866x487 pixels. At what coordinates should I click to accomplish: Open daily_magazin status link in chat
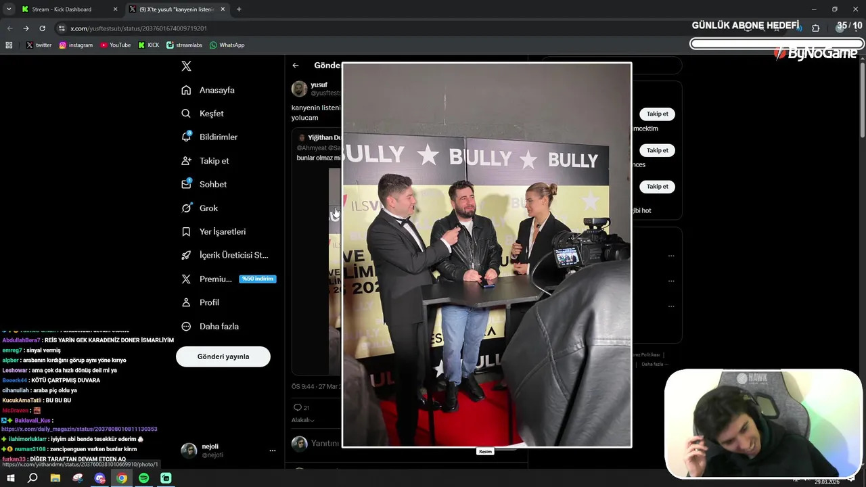click(79, 429)
